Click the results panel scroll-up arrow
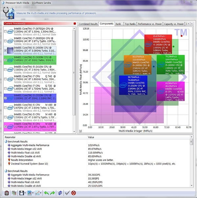 pyautogui.click(x=191, y=137)
